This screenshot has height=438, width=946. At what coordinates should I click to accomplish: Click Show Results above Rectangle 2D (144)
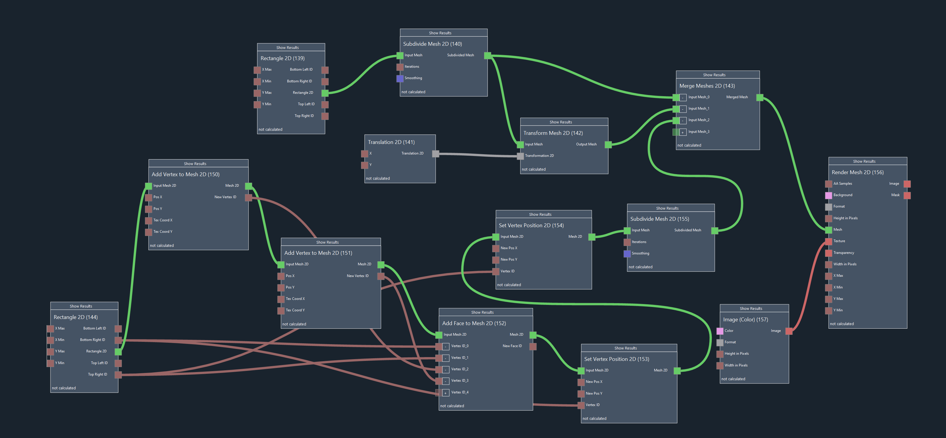coord(81,306)
